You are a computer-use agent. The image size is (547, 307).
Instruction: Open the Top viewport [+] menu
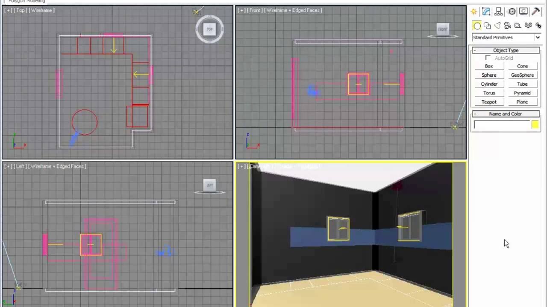(x=8, y=10)
